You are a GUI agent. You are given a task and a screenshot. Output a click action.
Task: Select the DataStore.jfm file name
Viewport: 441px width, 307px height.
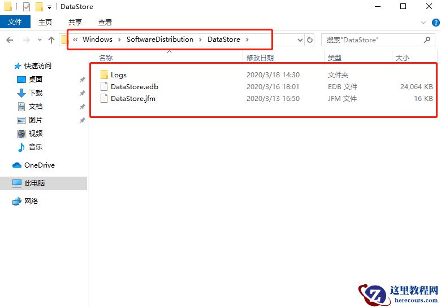pyautogui.click(x=133, y=99)
